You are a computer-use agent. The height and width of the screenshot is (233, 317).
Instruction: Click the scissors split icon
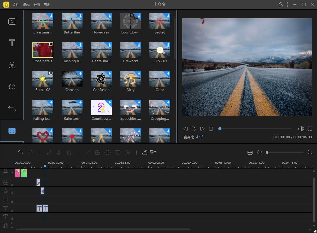pyautogui.click(x=59, y=152)
